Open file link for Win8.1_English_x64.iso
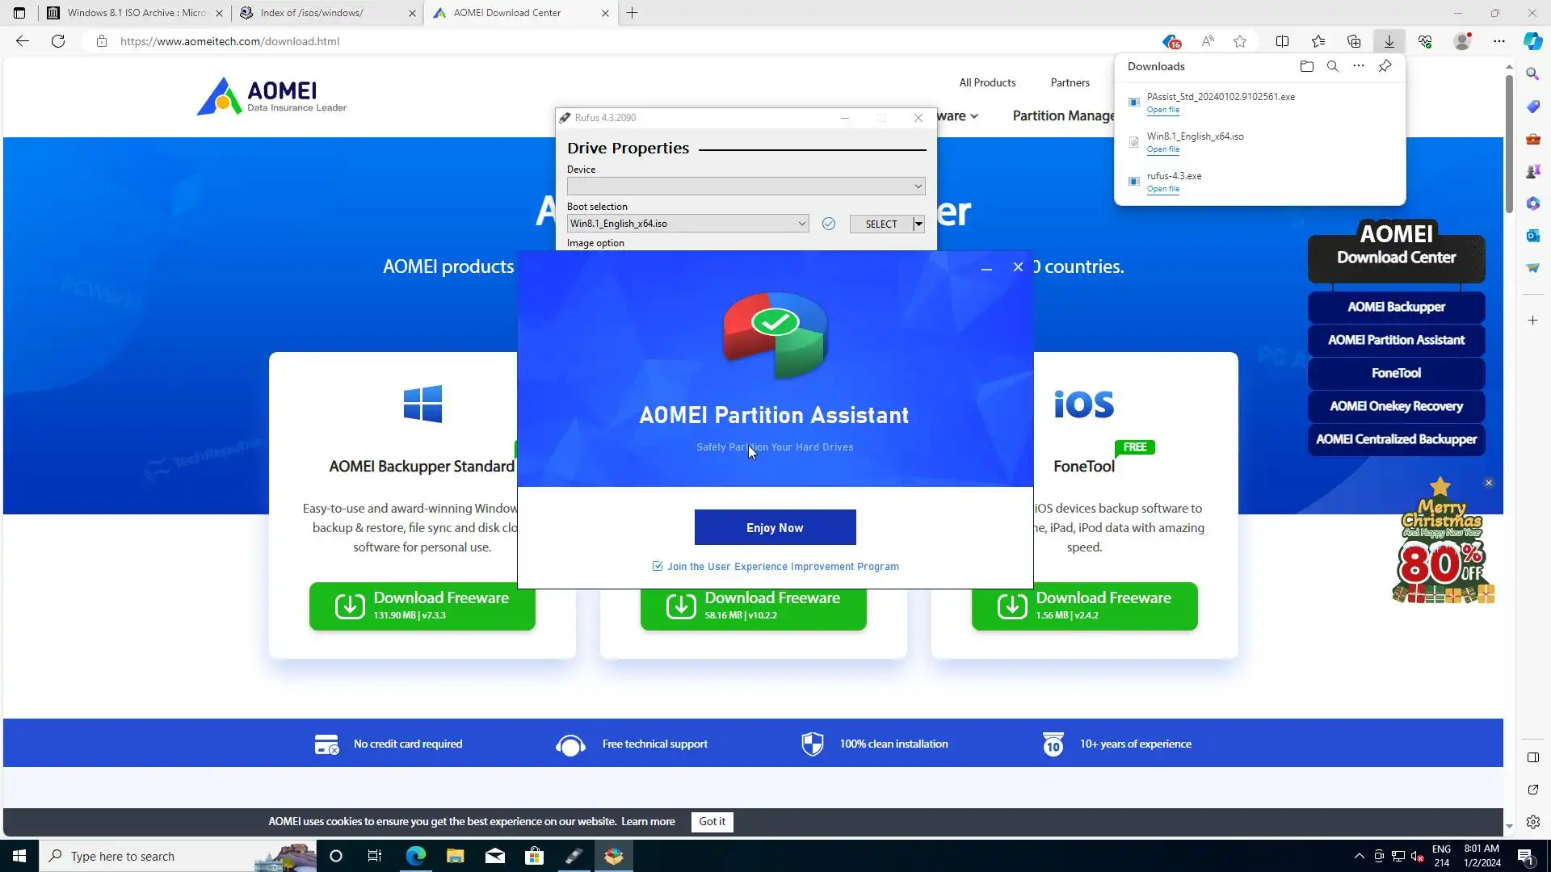 tap(1162, 149)
